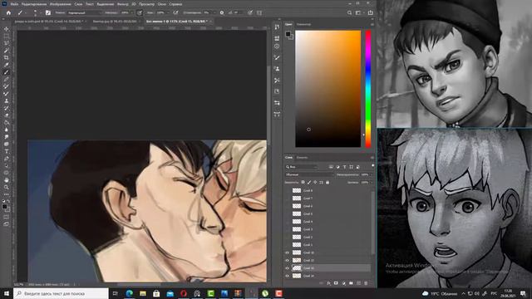Switch to the second document tab
Viewport: 532px width, 299px height.
116,21
